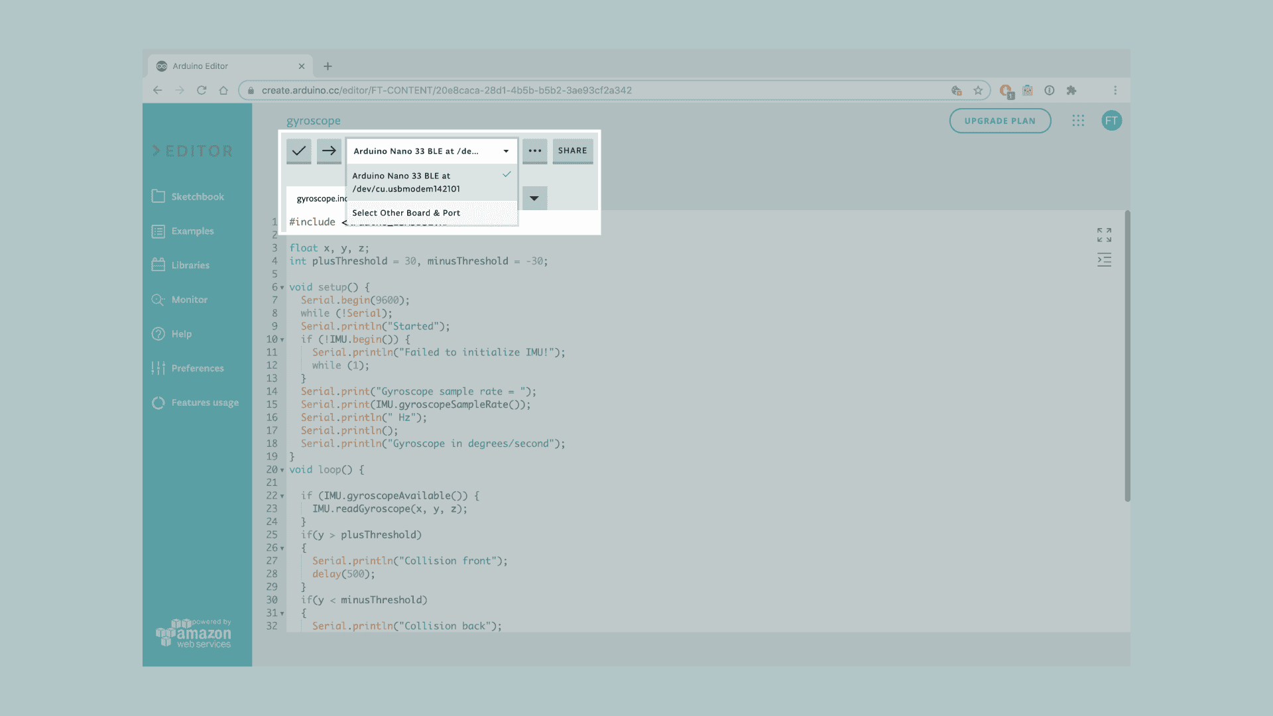Screen dimensions: 1273x716
Task: Click the Verify checkmark button
Action: click(298, 151)
